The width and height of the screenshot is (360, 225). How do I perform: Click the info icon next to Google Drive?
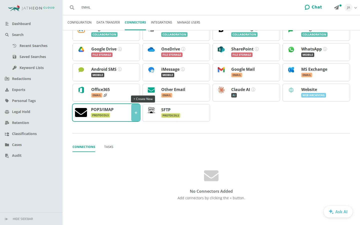(x=120, y=49)
